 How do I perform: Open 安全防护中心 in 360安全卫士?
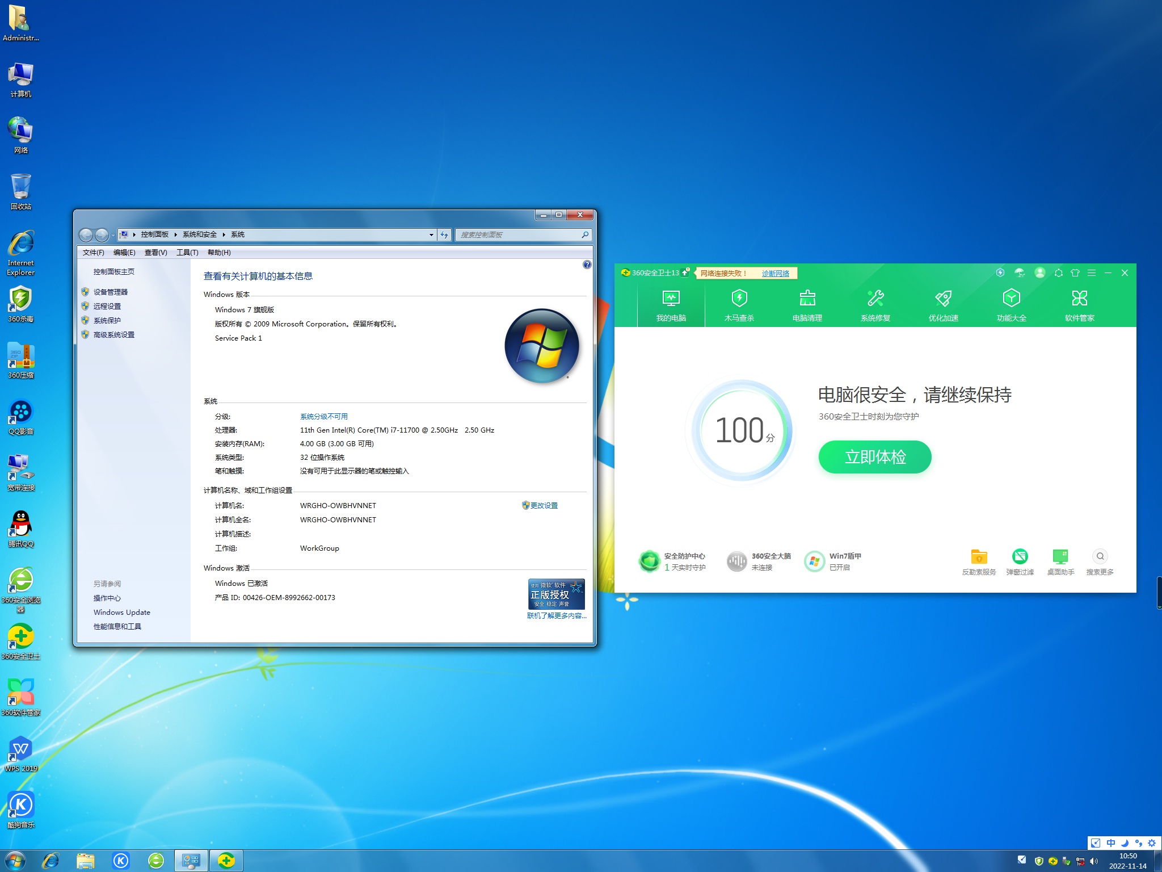coord(672,561)
